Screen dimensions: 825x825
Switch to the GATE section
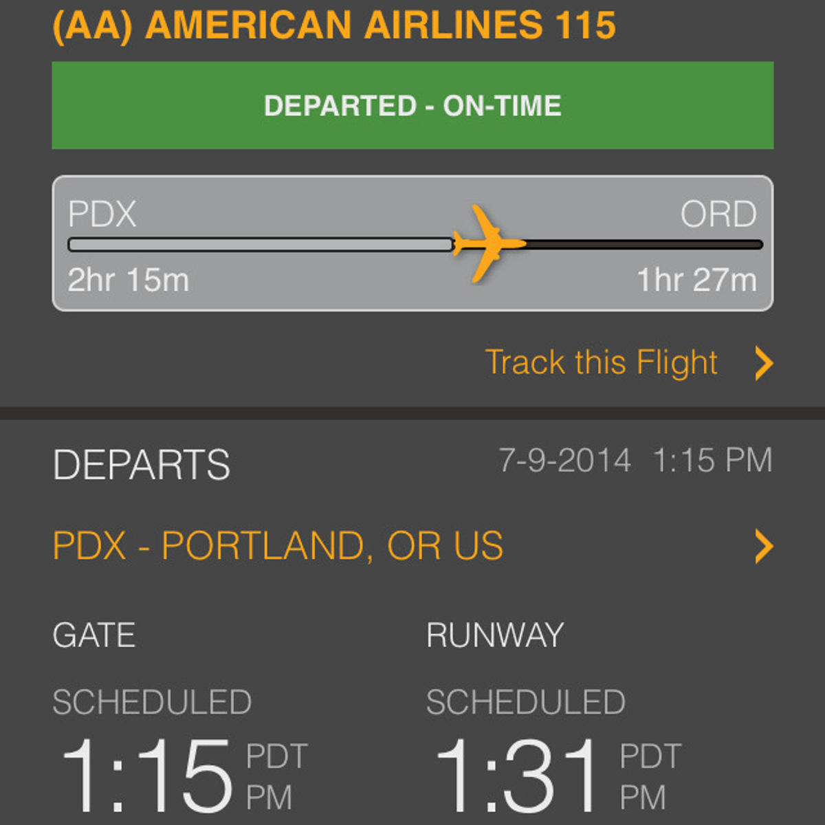tap(94, 635)
